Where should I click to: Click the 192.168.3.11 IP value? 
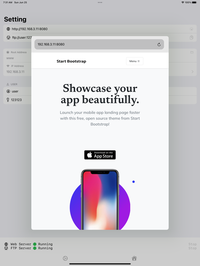(x=15, y=72)
